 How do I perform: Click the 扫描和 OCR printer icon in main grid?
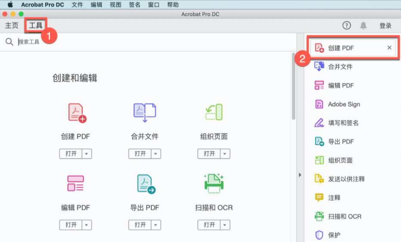coord(214,183)
